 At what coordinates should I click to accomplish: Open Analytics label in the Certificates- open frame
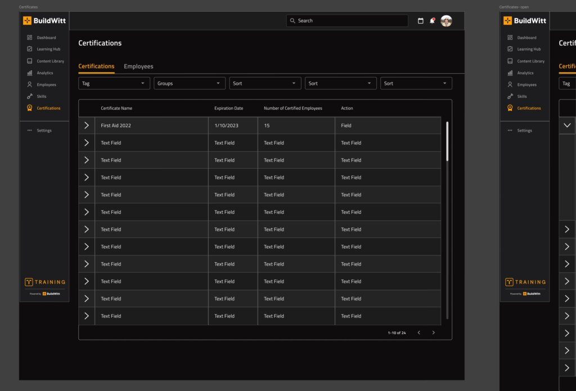(525, 73)
